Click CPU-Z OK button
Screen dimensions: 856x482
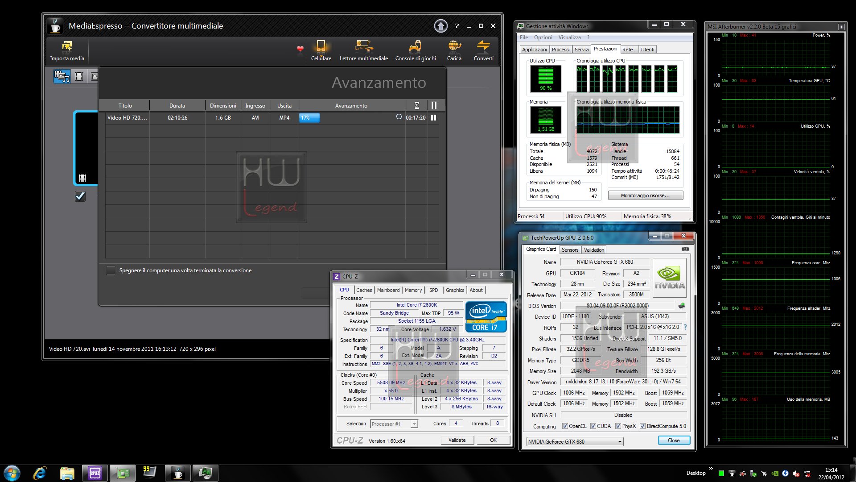(x=493, y=440)
